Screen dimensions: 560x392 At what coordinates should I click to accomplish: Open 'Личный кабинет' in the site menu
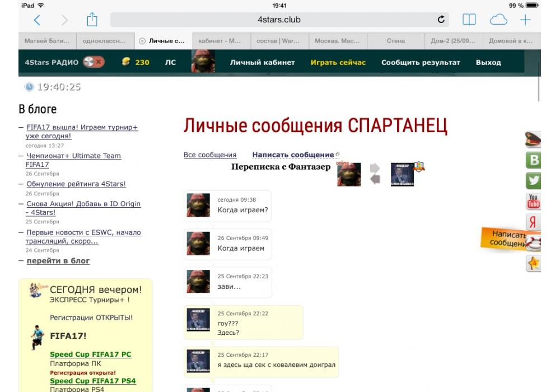coord(262,62)
